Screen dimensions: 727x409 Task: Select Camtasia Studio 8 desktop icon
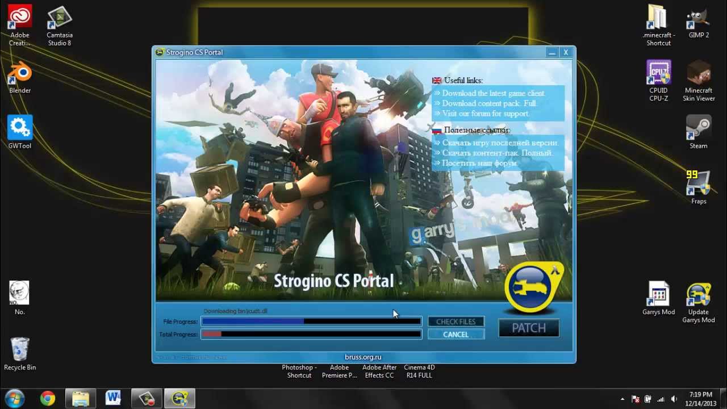[60, 26]
